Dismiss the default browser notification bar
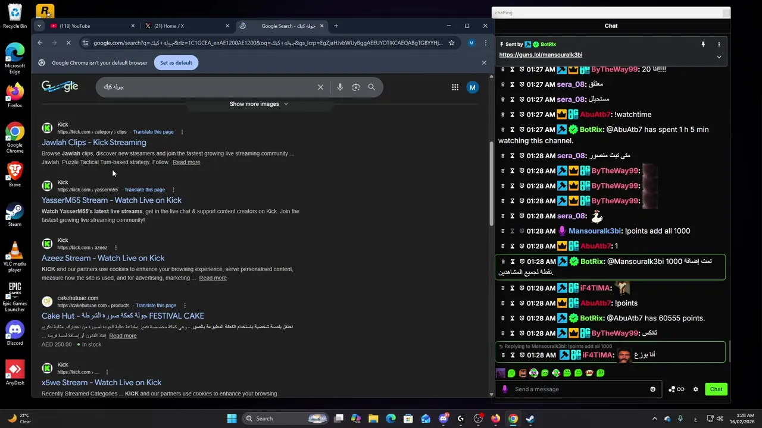This screenshot has height=428, width=762. pos(484,62)
